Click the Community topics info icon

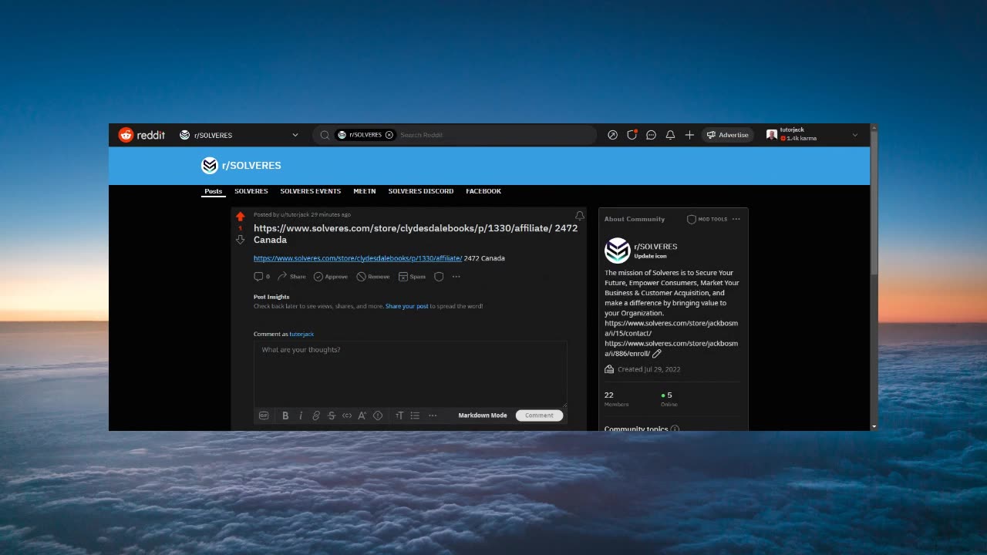(675, 429)
